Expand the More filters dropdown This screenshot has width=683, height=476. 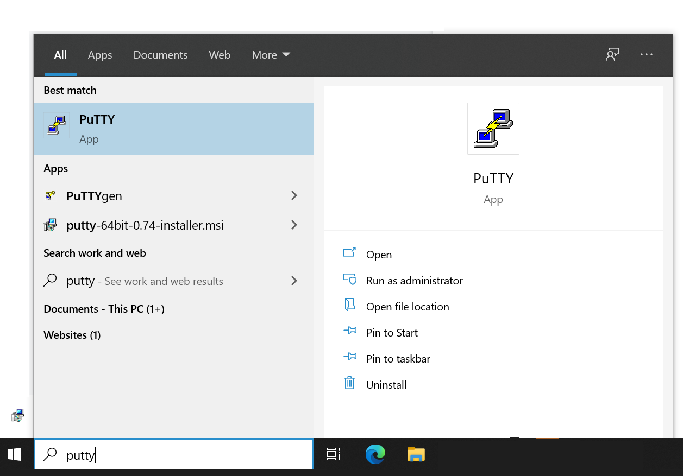(x=271, y=55)
